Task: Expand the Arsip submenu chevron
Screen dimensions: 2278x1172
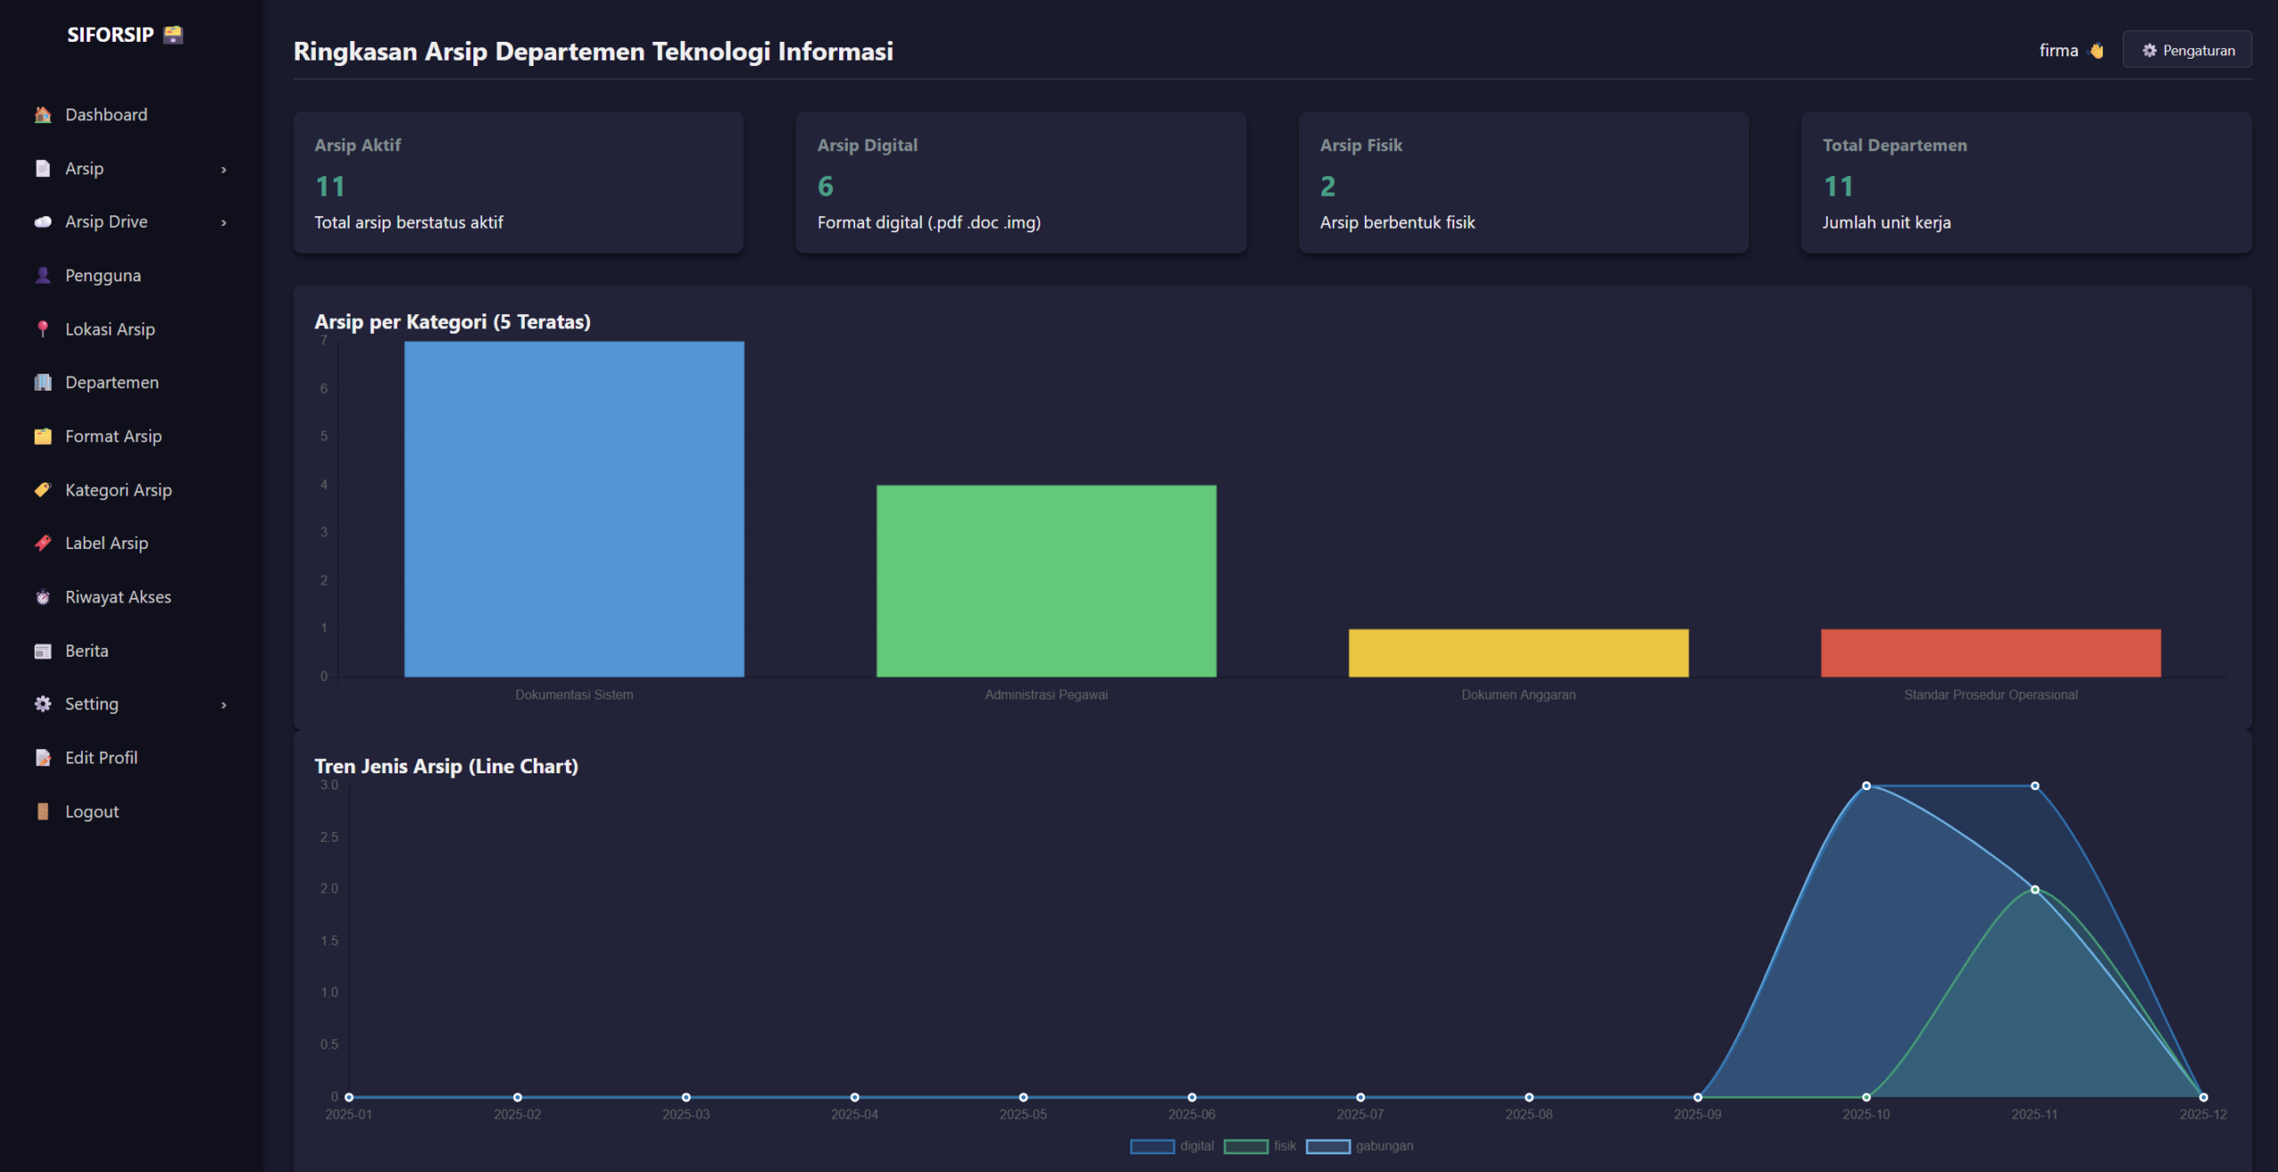Action: 223,169
